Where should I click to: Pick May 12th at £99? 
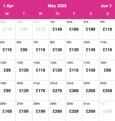(x=8, y=70)
